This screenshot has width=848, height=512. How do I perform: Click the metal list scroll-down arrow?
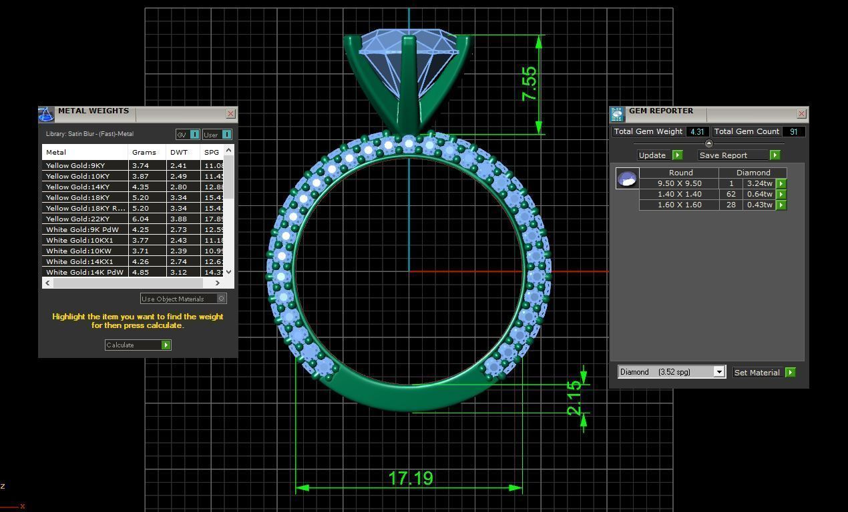coord(229,271)
